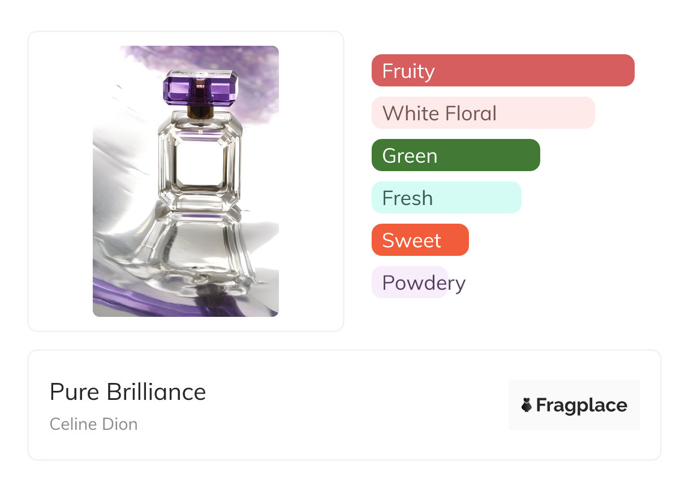Click the "Fruity" text label
Image resolution: width=689 pixels, height=488 pixels.
pyautogui.click(x=408, y=71)
